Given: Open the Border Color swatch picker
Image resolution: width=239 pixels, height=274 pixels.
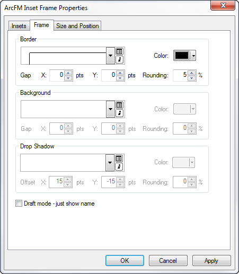Looking at the screenshot, I should tap(184, 56).
